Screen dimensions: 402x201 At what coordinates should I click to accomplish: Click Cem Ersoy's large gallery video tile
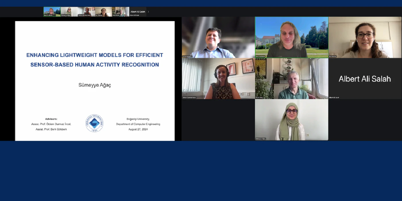pos(291,79)
